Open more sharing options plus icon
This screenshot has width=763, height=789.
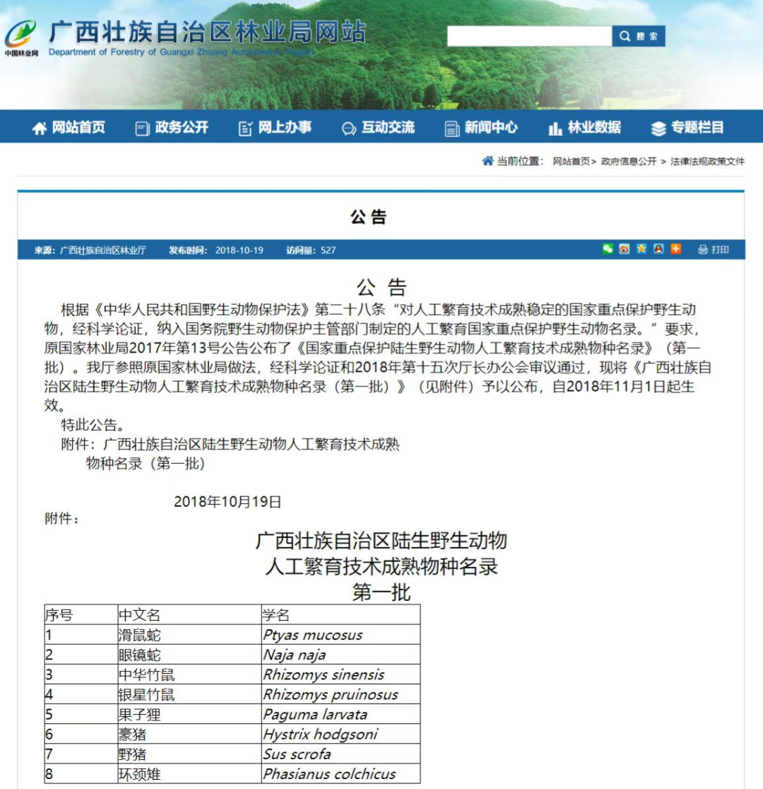point(675,249)
